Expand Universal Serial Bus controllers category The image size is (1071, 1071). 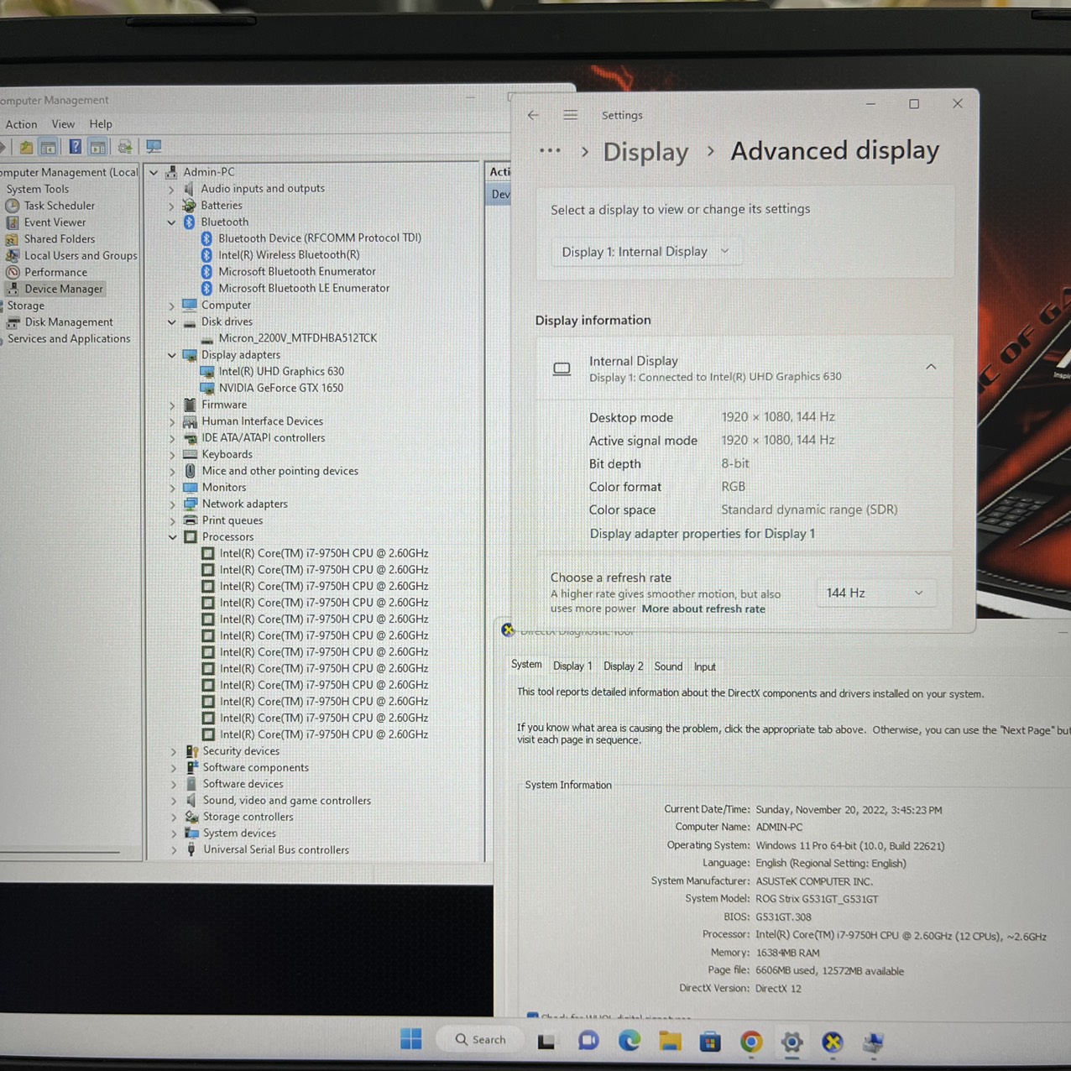coord(174,850)
